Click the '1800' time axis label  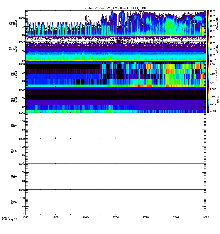[x=206, y=217]
